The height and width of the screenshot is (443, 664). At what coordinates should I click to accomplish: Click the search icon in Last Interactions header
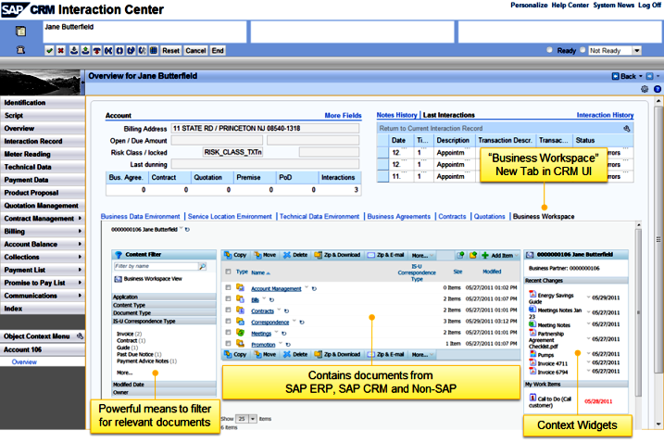pos(627,129)
